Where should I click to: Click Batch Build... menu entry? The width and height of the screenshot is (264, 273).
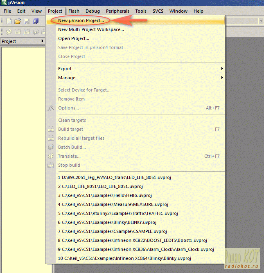(135, 147)
